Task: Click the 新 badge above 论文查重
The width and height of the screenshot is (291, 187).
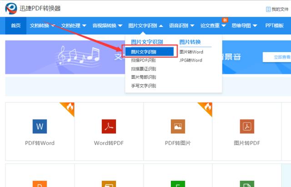Action: (225, 20)
